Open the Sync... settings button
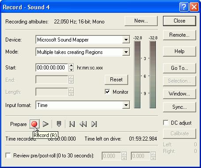Screen dimensions: 201x168 click(x=179, y=107)
